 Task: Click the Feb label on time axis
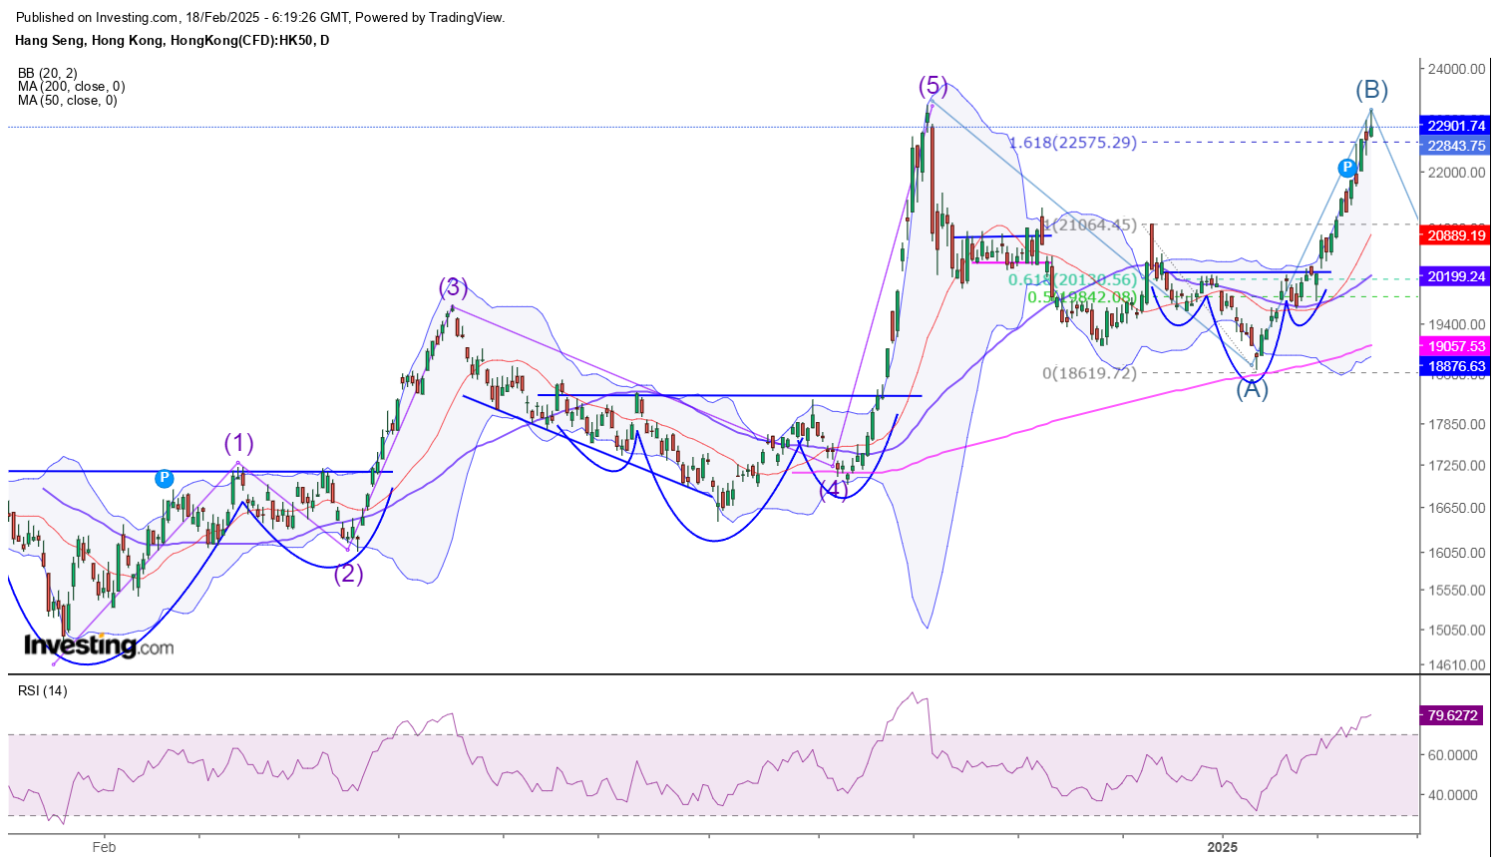[x=104, y=847]
